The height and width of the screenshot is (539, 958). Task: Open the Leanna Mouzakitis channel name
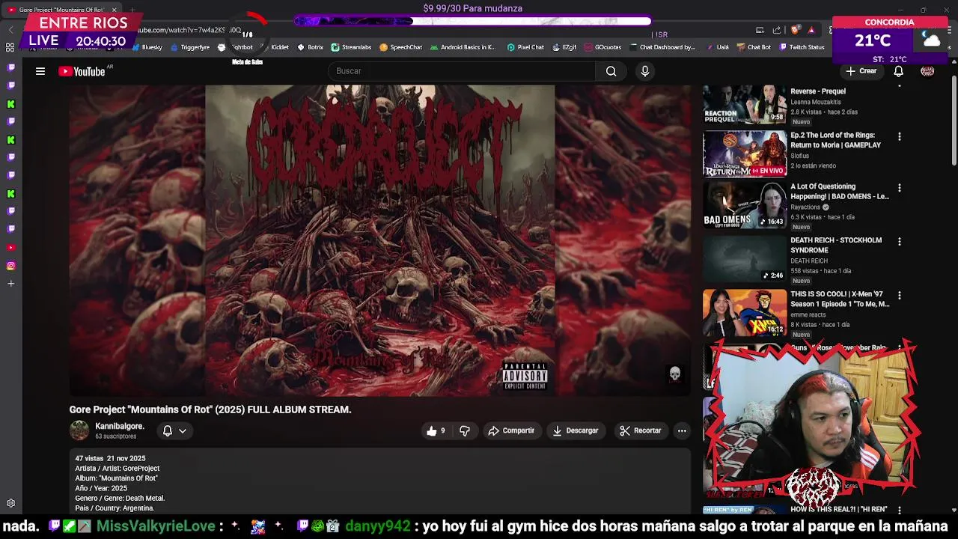pyautogui.click(x=816, y=102)
